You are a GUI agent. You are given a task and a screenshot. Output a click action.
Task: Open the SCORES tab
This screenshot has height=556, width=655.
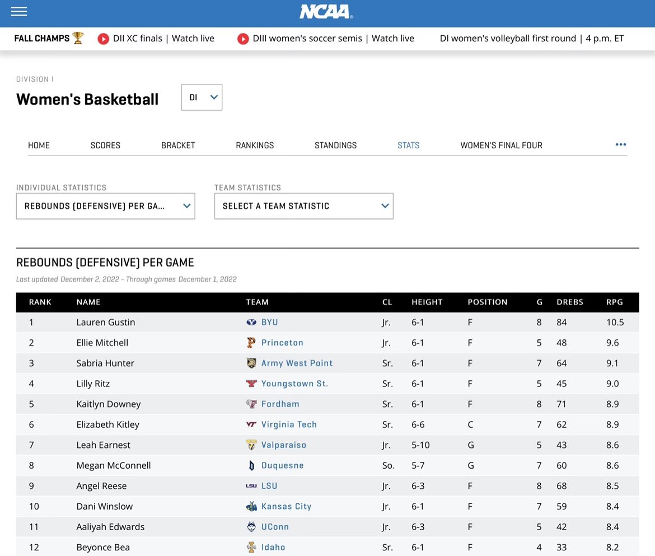[105, 146]
